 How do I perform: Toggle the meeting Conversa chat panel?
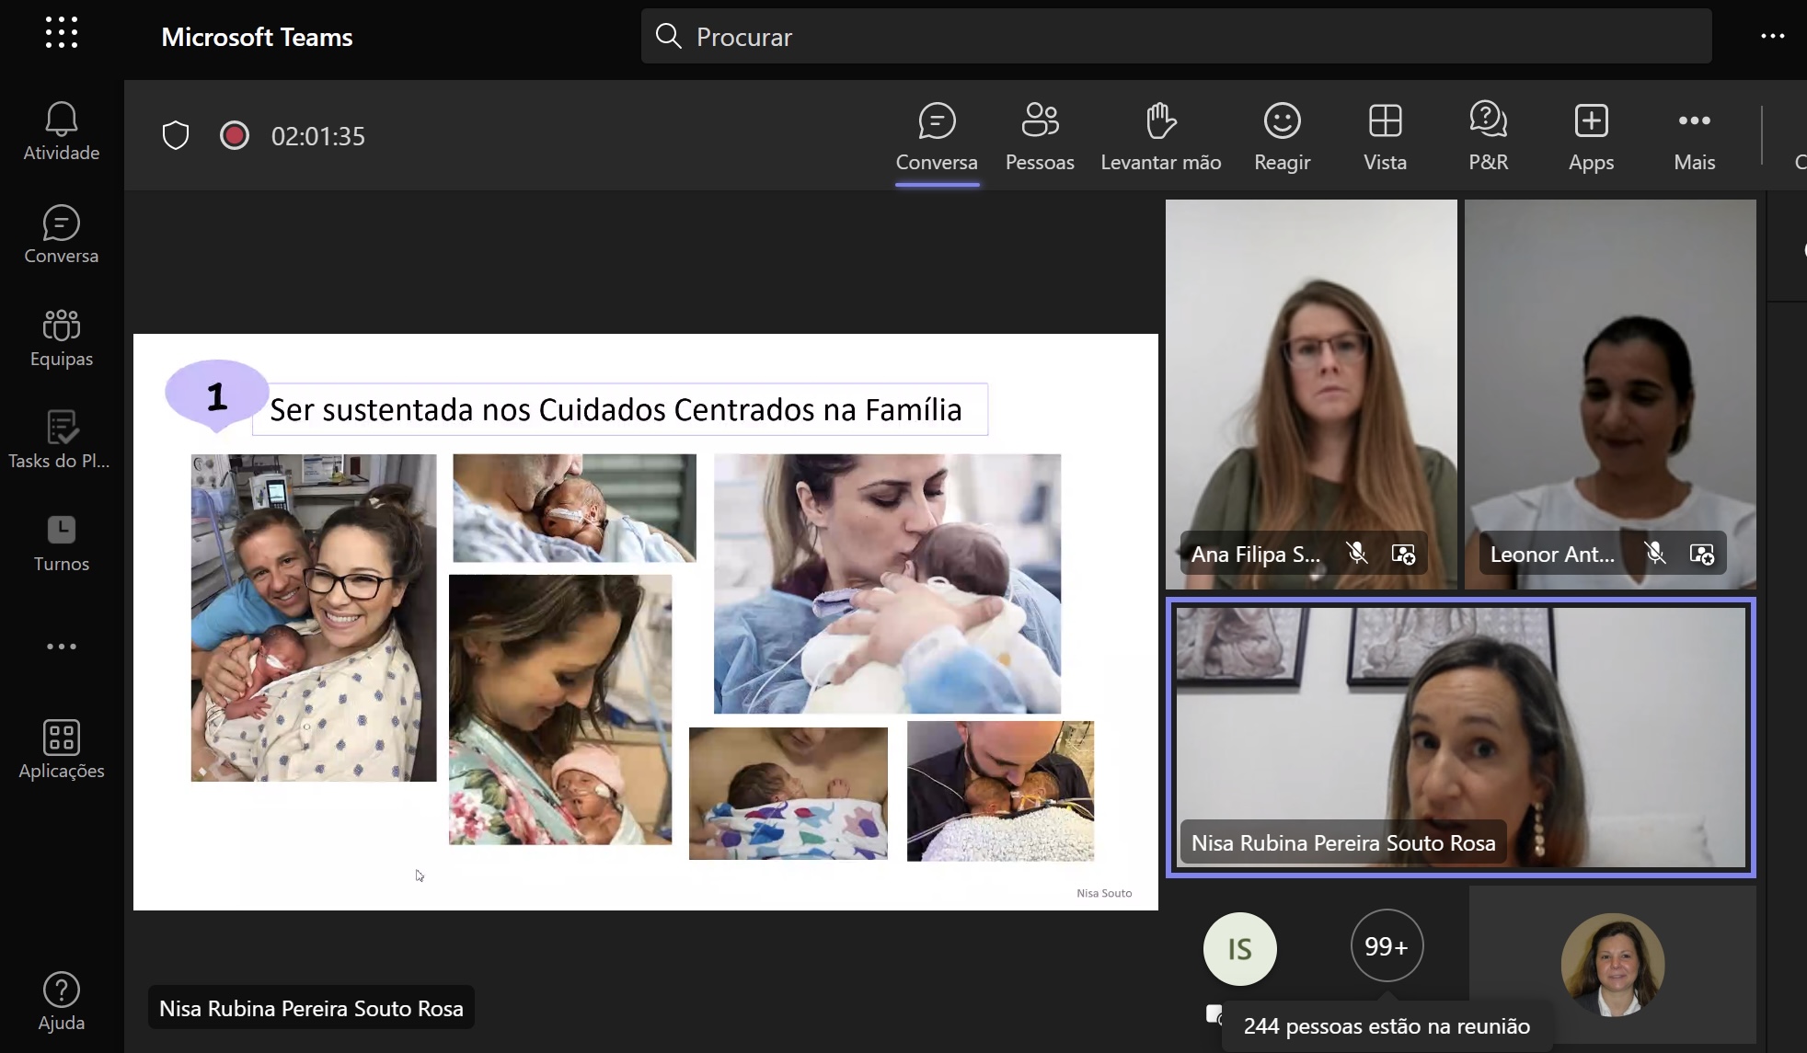point(936,136)
